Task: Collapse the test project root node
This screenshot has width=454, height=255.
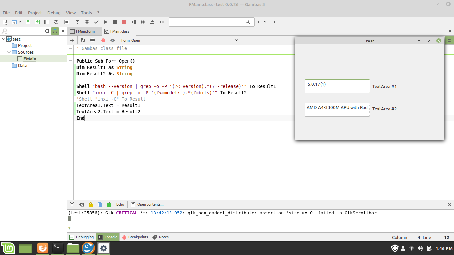Action: click(x=4, y=39)
